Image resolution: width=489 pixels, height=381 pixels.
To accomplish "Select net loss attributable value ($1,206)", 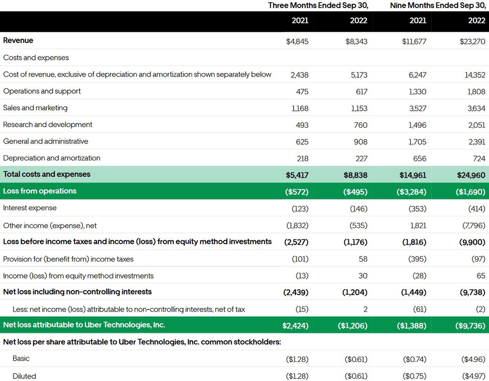I will (352, 326).
